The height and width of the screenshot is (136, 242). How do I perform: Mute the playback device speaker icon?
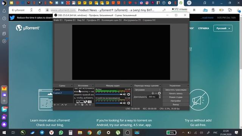coord(124,103)
